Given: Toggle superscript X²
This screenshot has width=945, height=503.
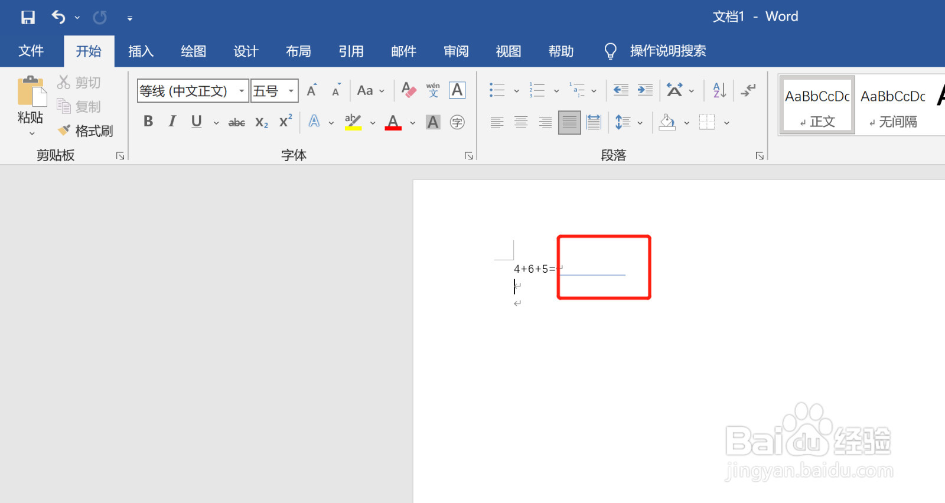Looking at the screenshot, I should click(286, 121).
